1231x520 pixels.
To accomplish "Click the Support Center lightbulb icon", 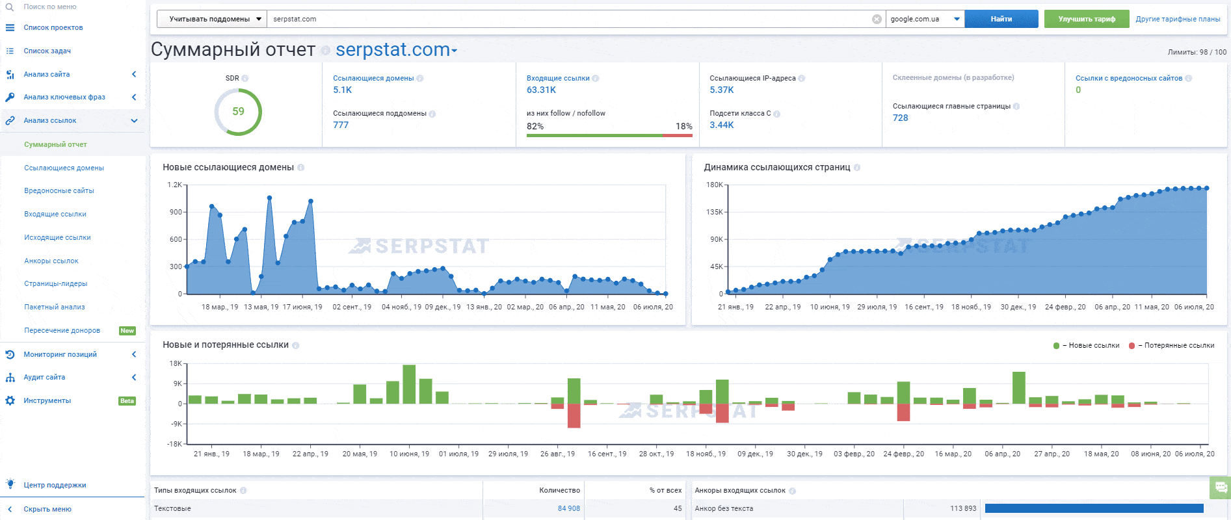I will tap(10, 484).
